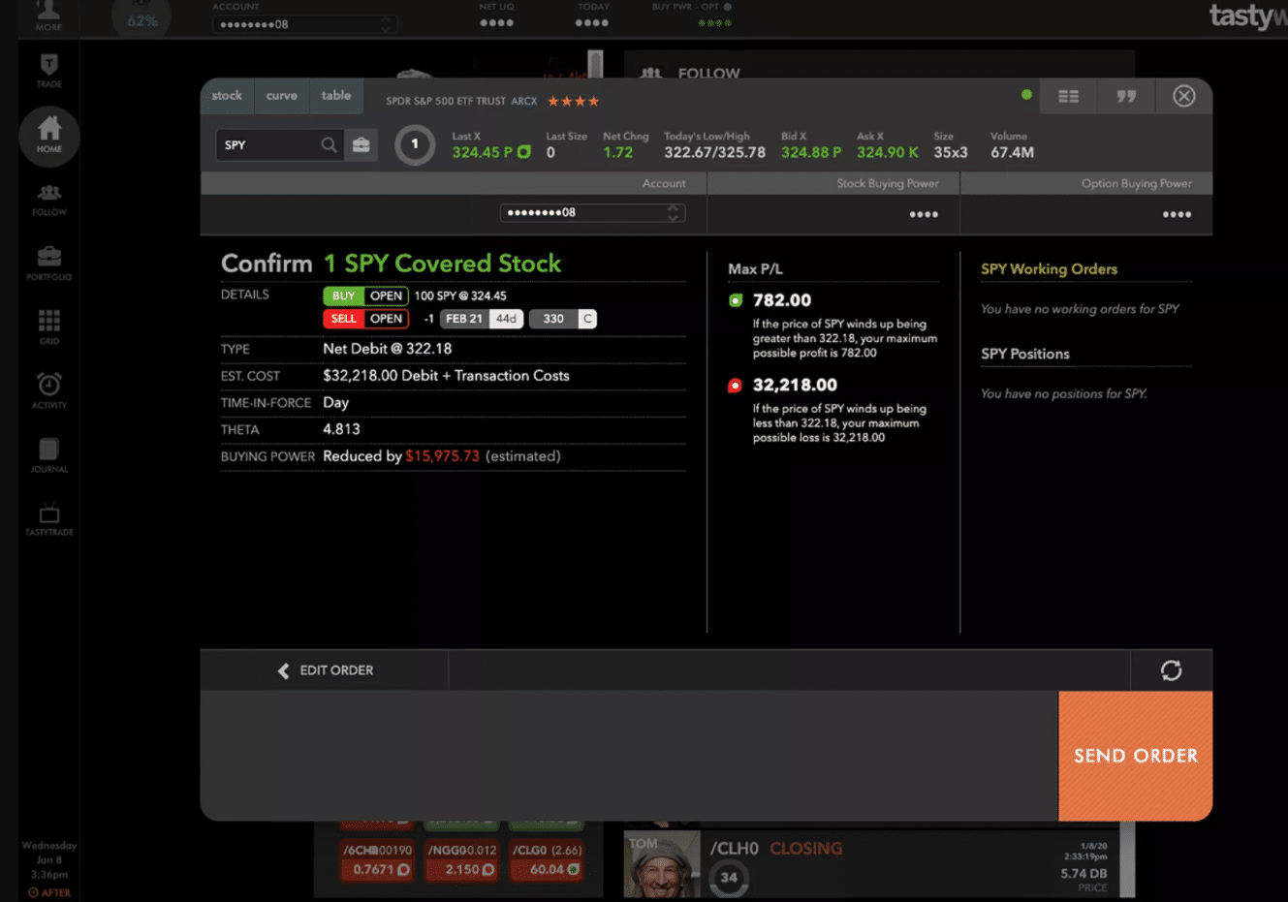Viewport: 1288px width, 902px height.
Task: Open the Portfolio sidebar icon
Action: pyautogui.click(x=49, y=264)
